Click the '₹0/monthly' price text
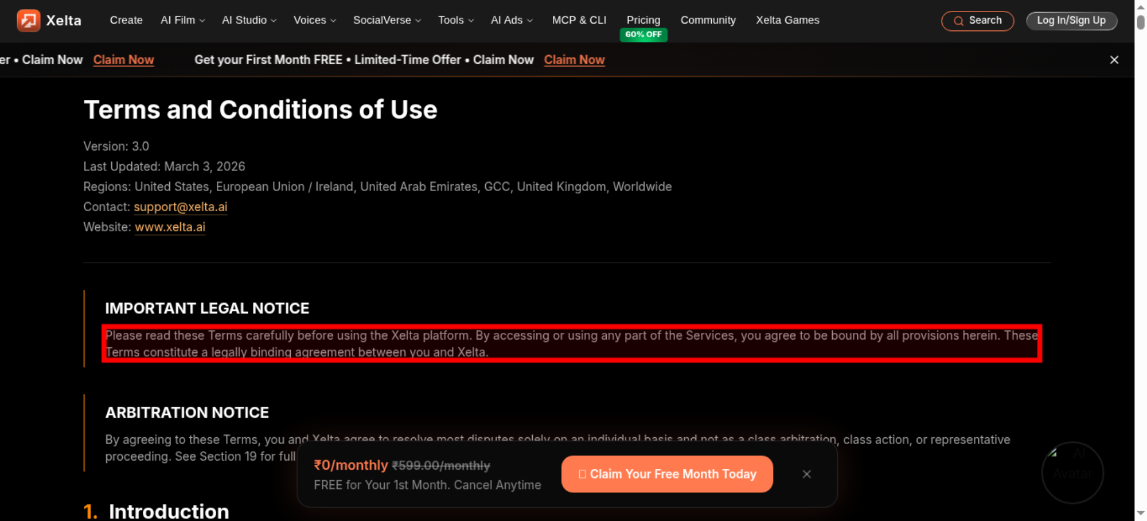The width and height of the screenshot is (1147, 521). [x=351, y=465]
